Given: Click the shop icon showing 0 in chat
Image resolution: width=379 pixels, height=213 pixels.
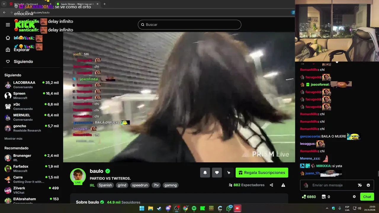Looking at the screenshot, I should (324, 197).
